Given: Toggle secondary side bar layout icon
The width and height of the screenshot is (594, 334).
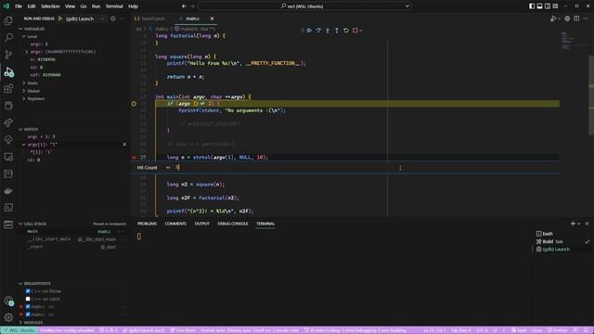Looking at the screenshot, I should [548, 6].
